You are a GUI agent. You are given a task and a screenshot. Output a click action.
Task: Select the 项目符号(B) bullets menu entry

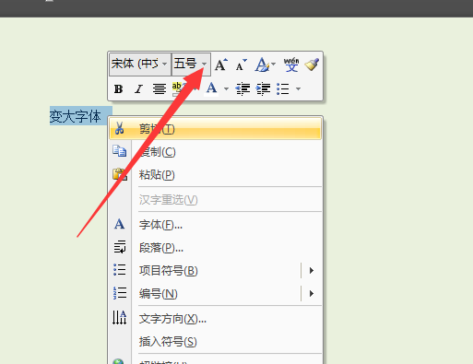click(x=216, y=271)
